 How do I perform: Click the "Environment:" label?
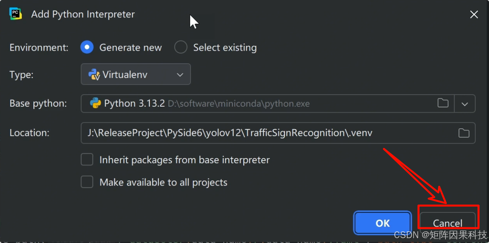[x=39, y=47]
